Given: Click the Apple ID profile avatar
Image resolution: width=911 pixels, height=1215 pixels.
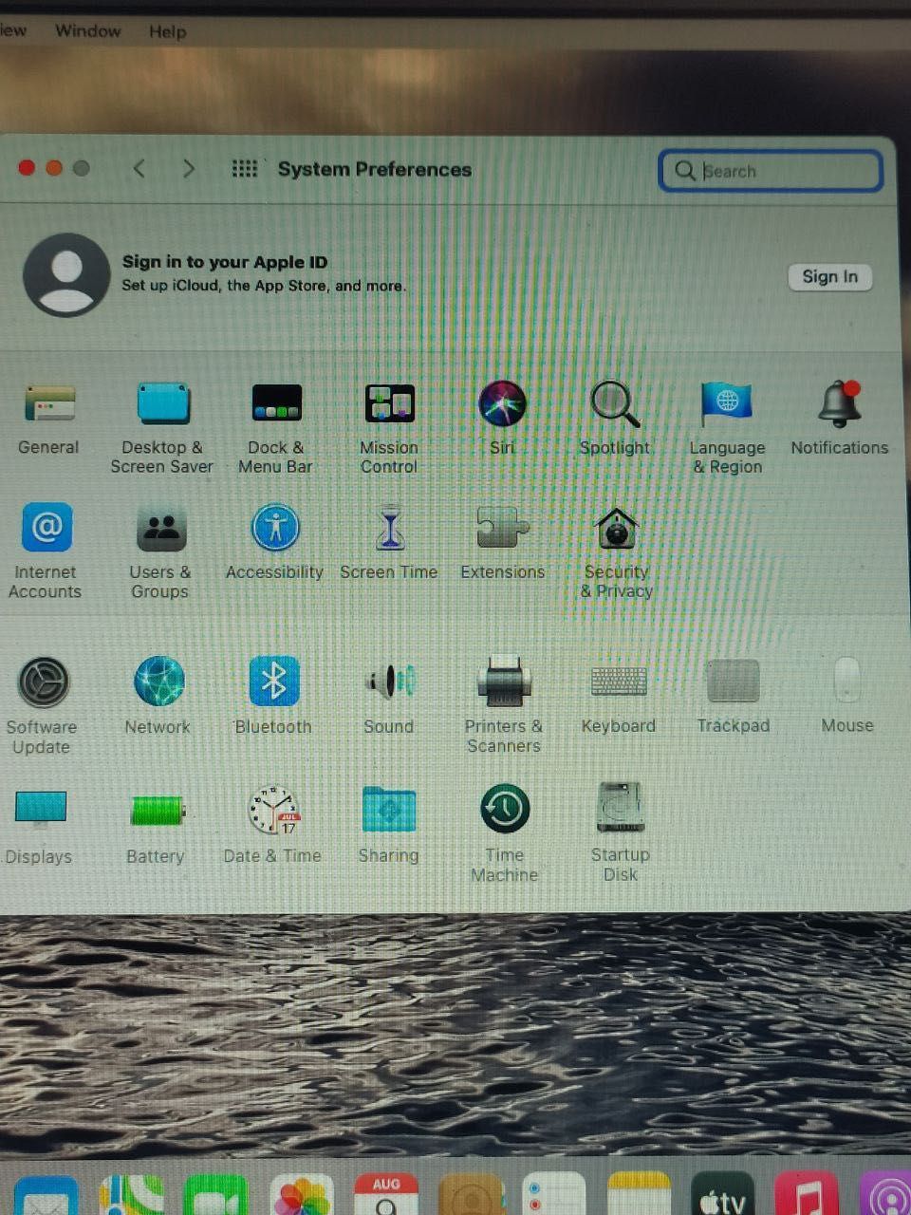Looking at the screenshot, I should tap(66, 274).
